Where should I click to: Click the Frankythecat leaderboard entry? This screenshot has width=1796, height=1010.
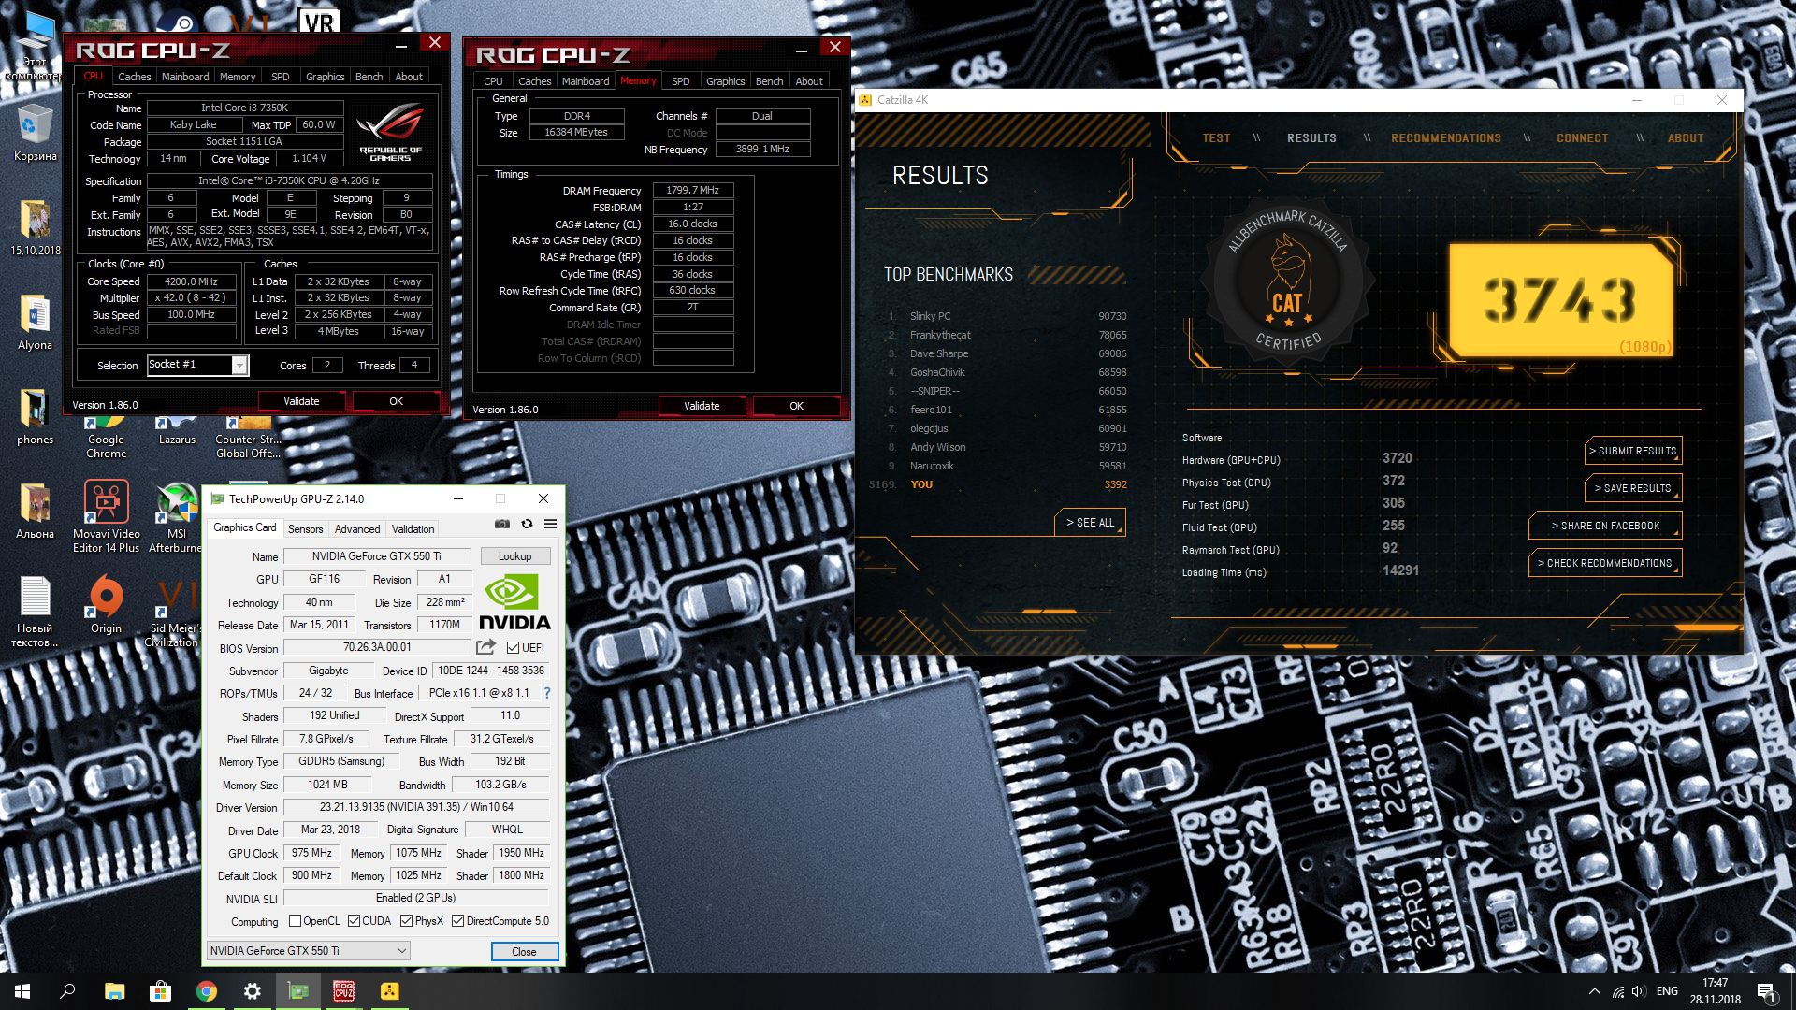pyautogui.click(x=1007, y=335)
